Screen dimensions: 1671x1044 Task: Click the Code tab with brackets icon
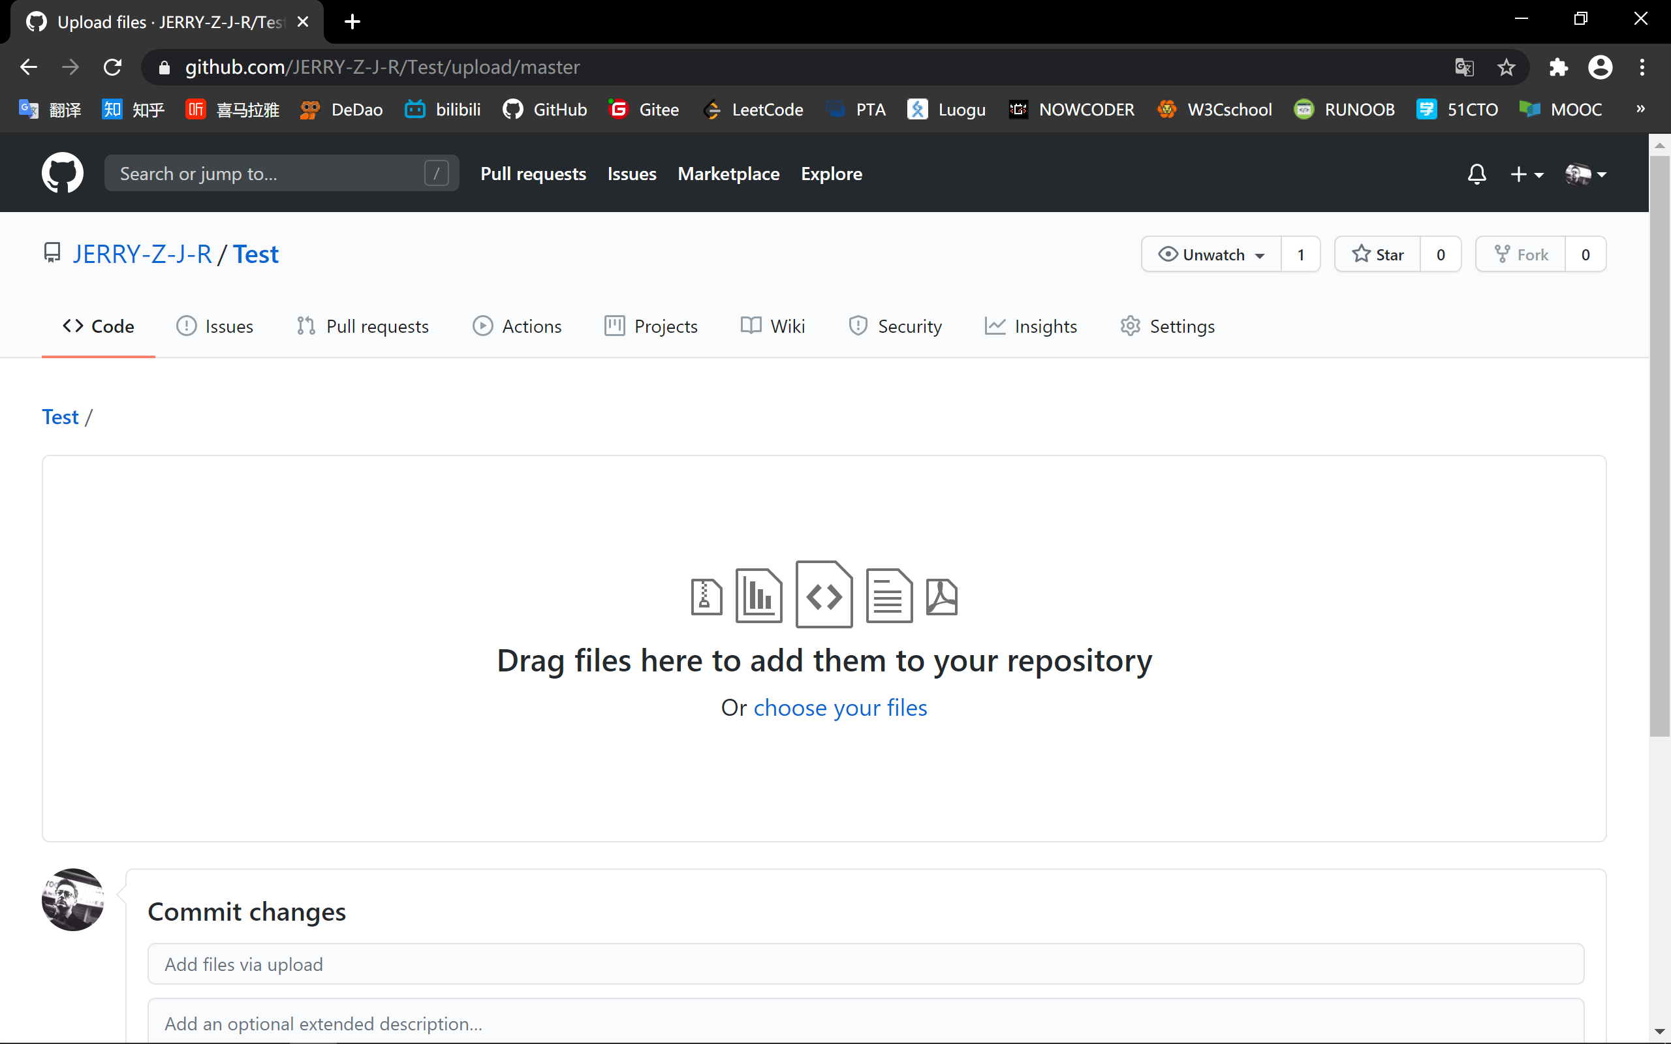point(100,326)
